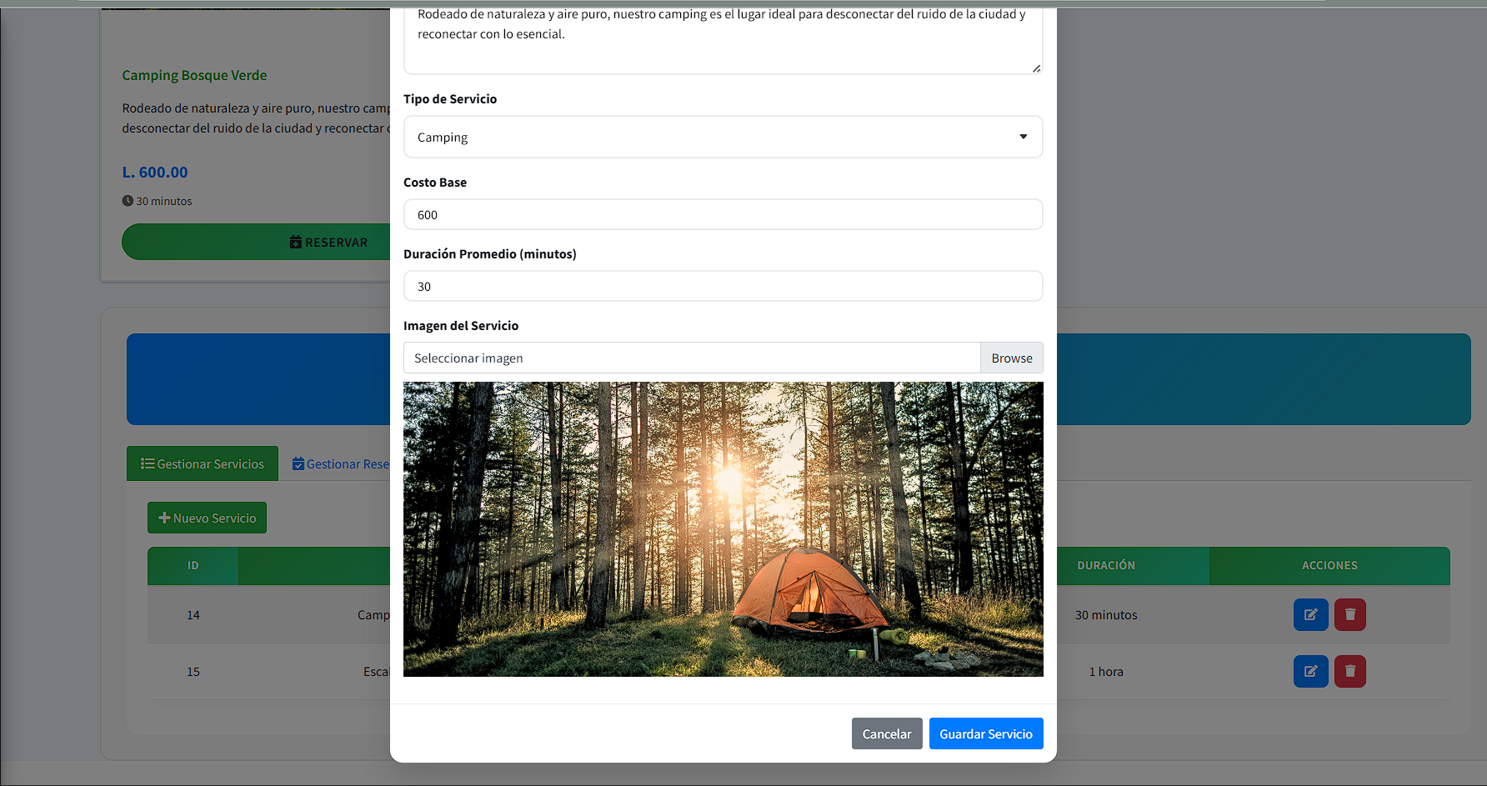Open the Tipo de Servicio dropdown
Screen dimensions: 1487x786
click(723, 138)
